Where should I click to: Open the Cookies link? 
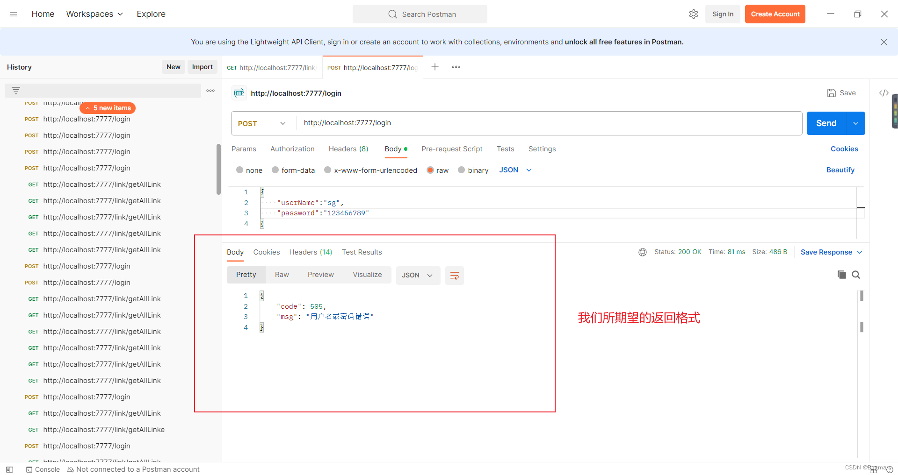[844, 149]
